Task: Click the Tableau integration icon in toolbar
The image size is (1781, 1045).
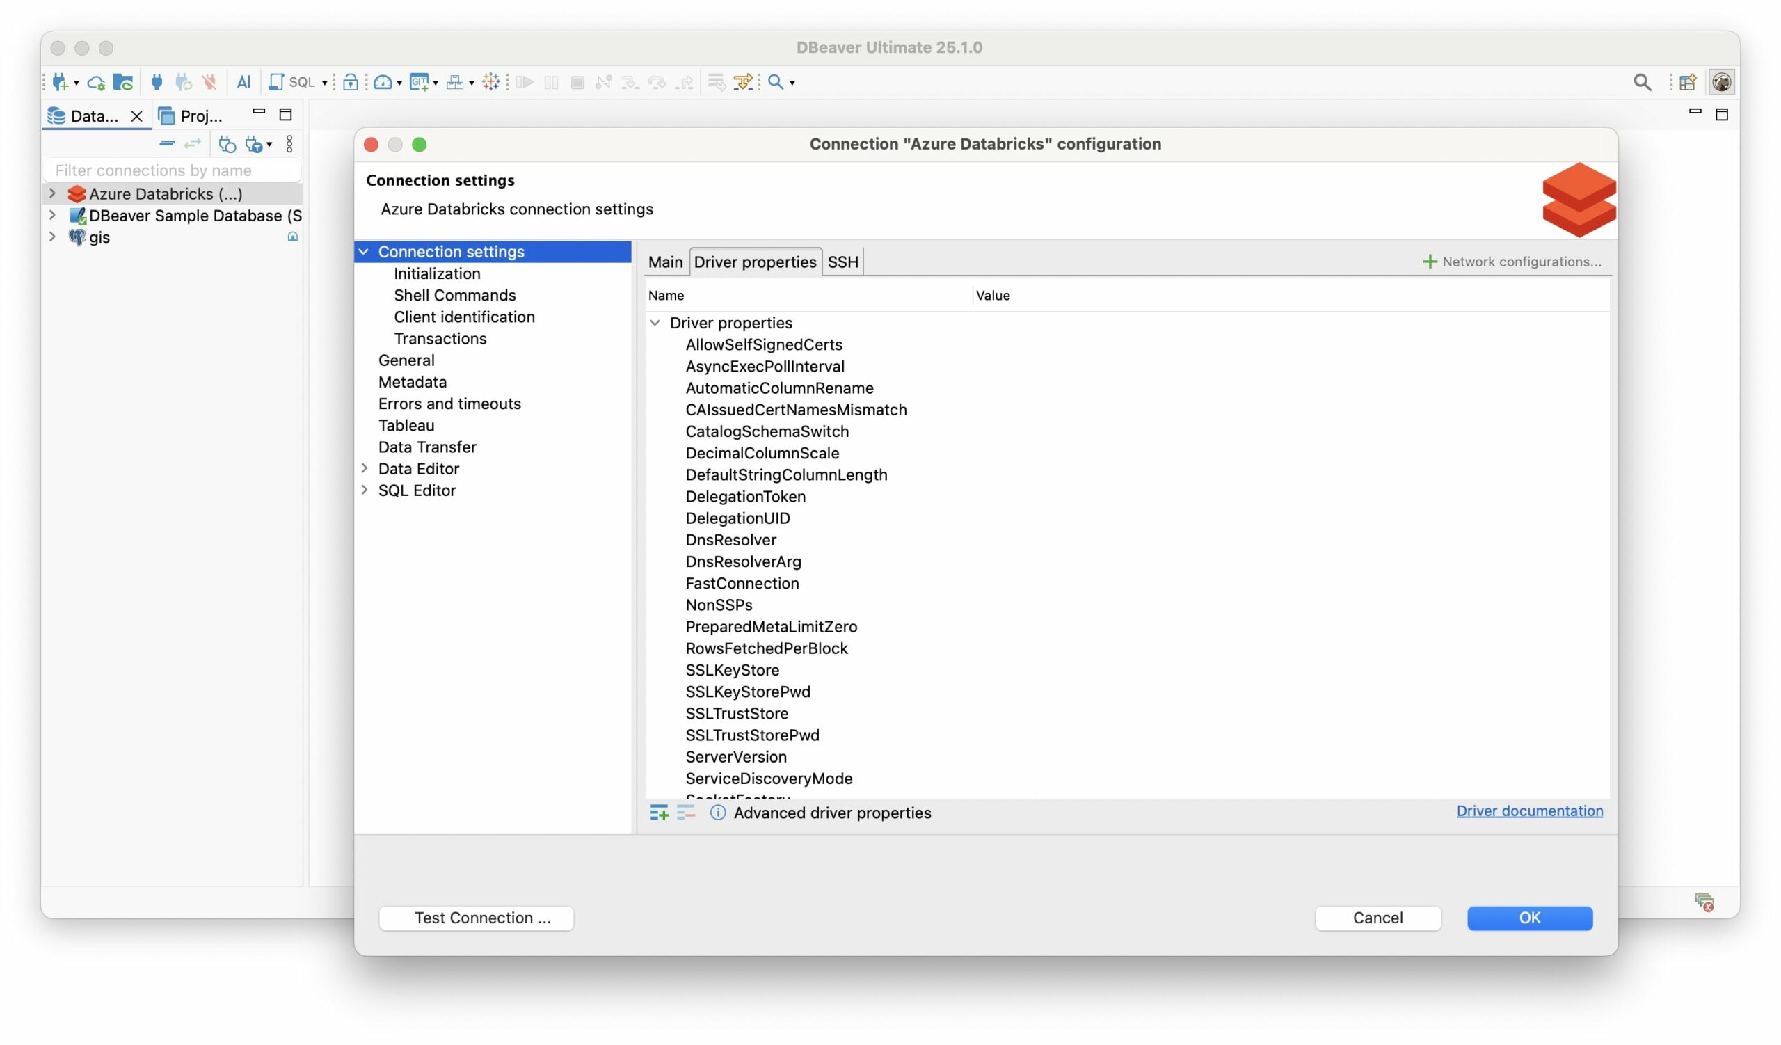Action: tap(491, 82)
